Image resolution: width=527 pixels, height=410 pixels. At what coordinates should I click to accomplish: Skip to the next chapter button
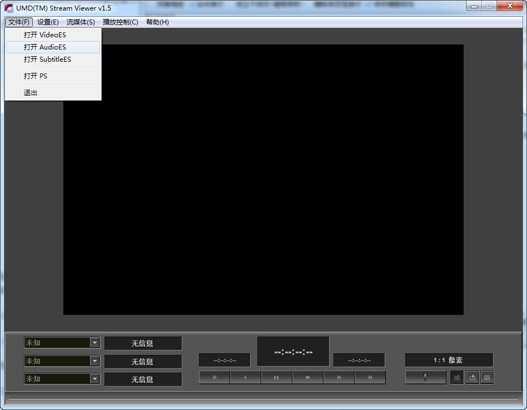pyautogui.click(x=370, y=378)
